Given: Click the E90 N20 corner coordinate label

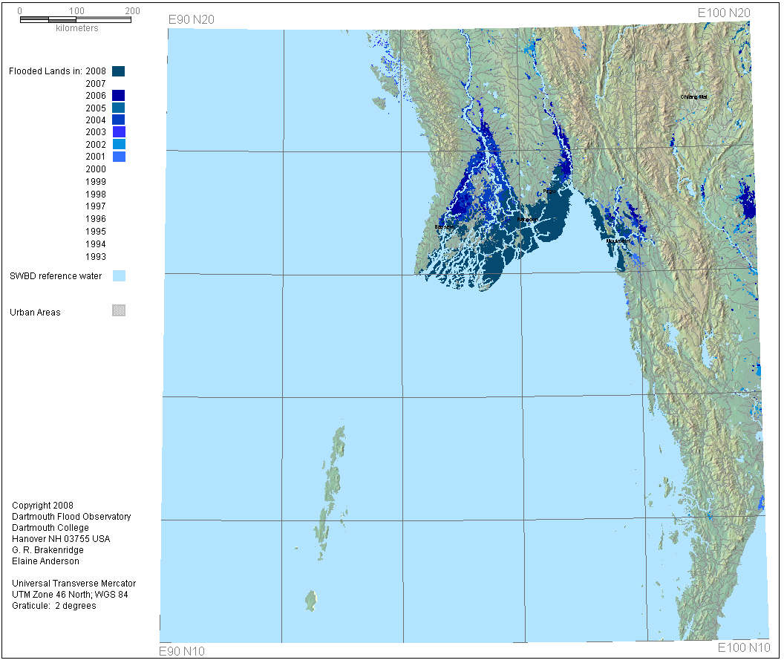Looking at the screenshot, I should 191,19.
